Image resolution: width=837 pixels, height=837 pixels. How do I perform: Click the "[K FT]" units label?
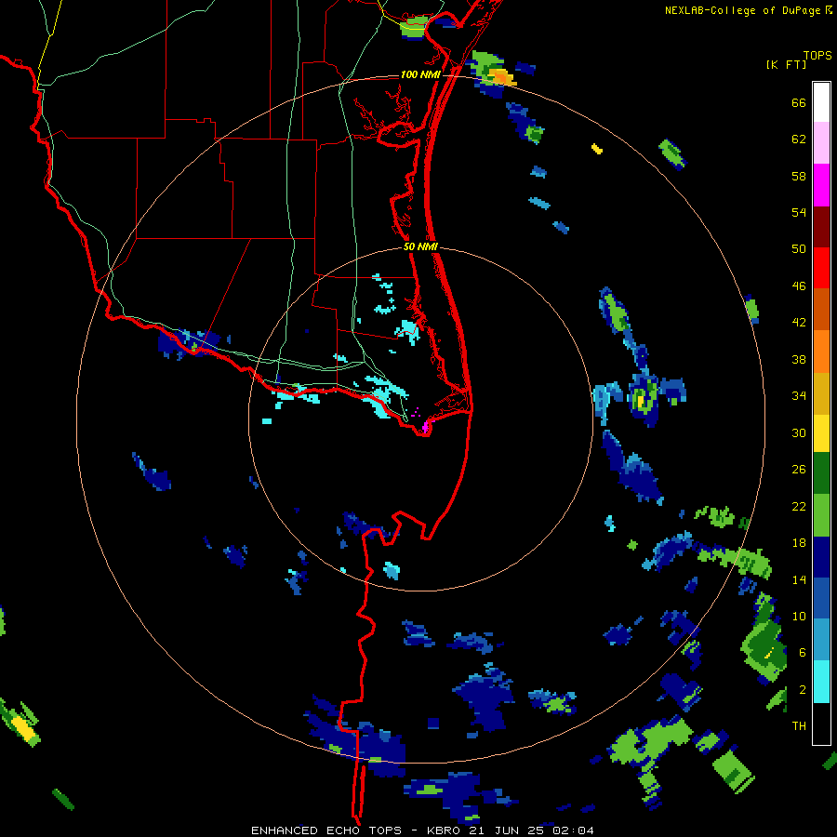786,65
